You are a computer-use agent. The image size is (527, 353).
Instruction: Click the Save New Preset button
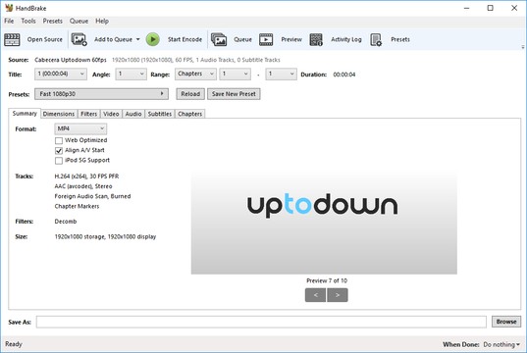pos(234,94)
